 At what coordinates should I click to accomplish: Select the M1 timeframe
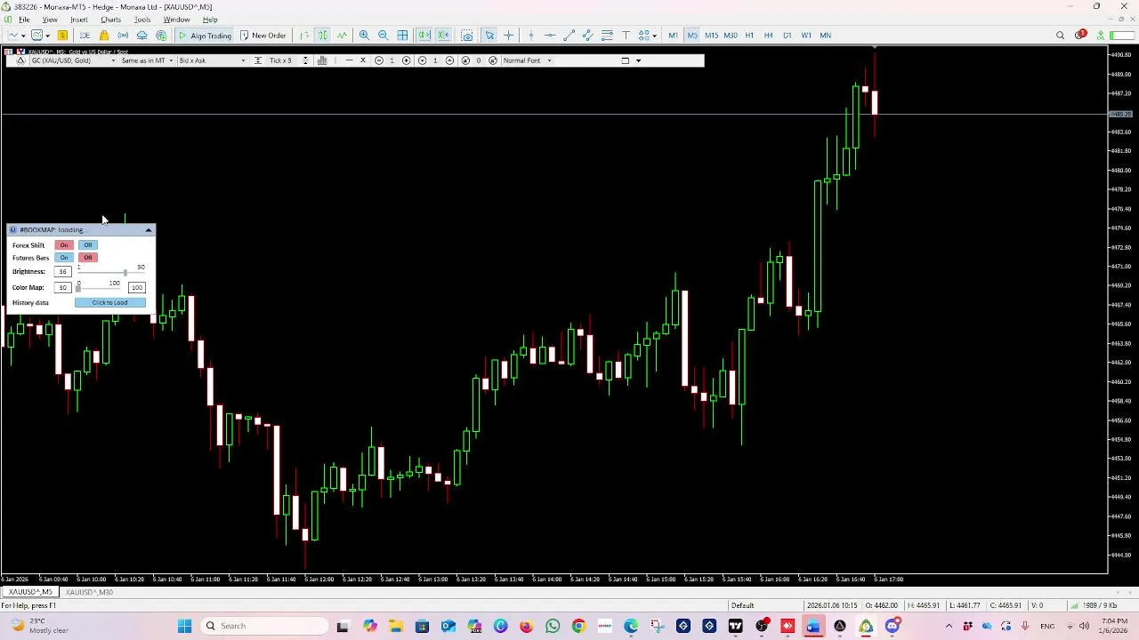[673, 36]
